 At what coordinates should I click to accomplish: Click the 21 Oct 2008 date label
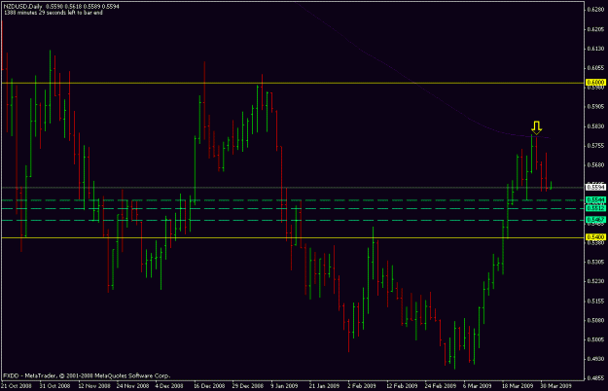point(17,386)
